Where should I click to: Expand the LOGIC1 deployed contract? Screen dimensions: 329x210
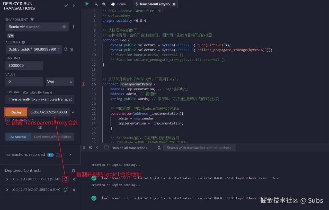(7, 179)
